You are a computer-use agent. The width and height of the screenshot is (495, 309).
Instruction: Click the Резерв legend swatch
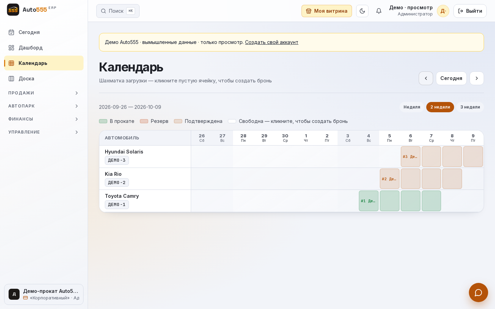point(144,121)
